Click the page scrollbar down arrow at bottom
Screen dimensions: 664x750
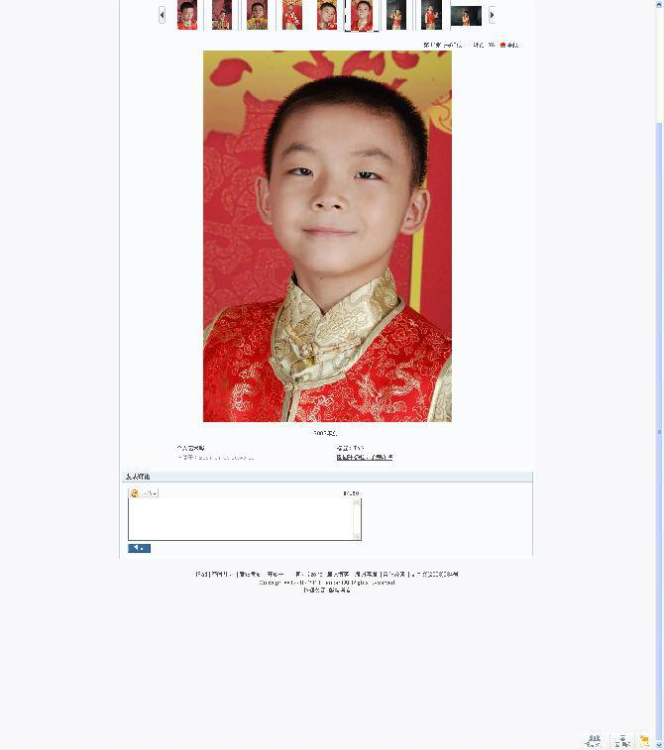point(660,746)
